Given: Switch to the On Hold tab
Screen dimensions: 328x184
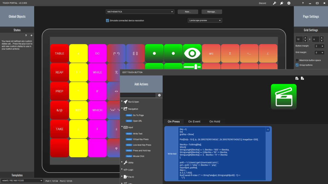Looking at the screenshot, I should [x=215, y=122].
